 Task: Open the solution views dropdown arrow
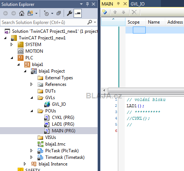(36, 13)
